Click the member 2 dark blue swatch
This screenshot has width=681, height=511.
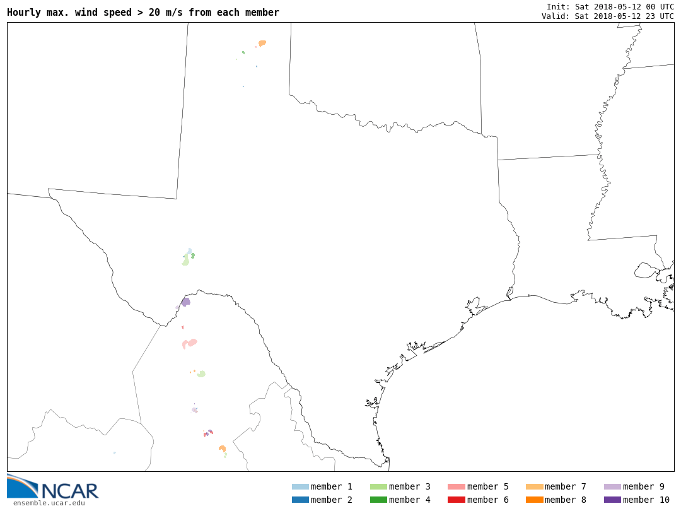tap(300, 500)
